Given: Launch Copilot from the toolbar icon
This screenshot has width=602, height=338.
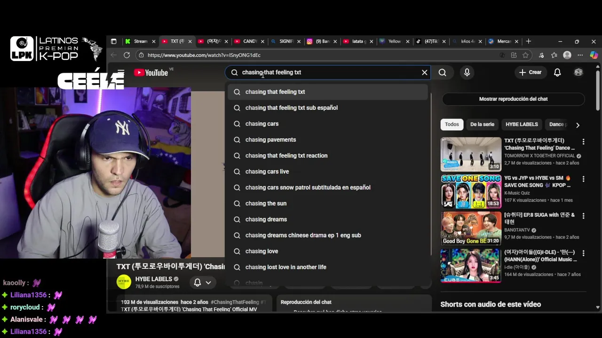Looking at the screenshot, I should [x=594, y=55].
